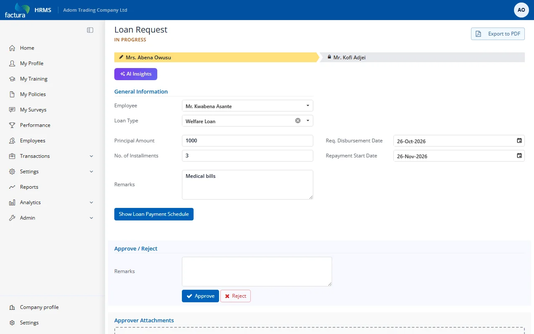Click the bottom Settings gear icon
This screenshot has width=534, height=334.
pyautogui.click(x=12, y=323)
